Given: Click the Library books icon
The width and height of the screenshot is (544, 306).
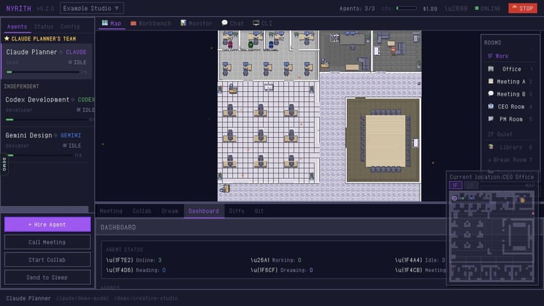Looking at the screenshot, I should point(490,147).
